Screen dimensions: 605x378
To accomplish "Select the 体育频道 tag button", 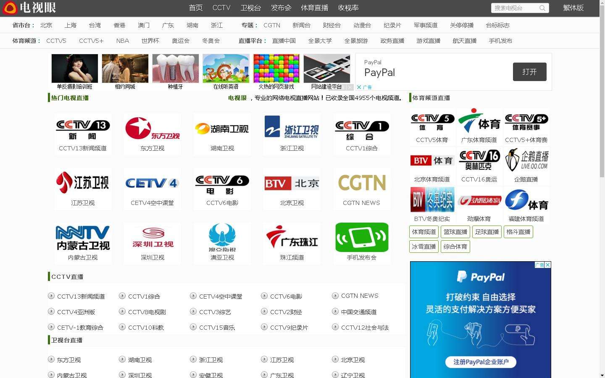I will click(424, 232).
